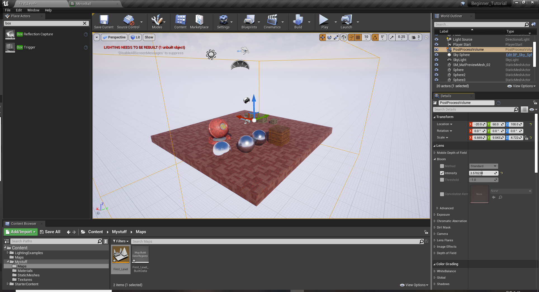
Task: Expand the Mobile Depth of Field section
Action: point(435,153)
